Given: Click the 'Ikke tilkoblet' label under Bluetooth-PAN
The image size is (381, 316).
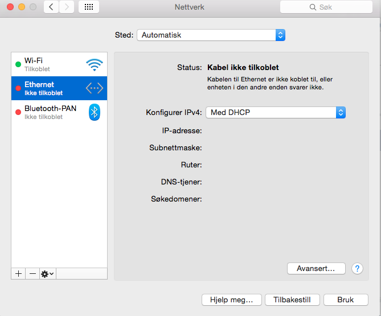Looking at the screenshot, I should click(x=43, y=117).
